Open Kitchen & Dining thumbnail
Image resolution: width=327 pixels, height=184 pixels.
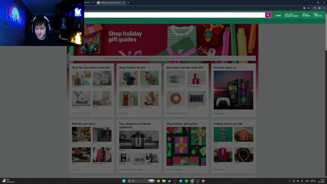[x=176, y=78]
